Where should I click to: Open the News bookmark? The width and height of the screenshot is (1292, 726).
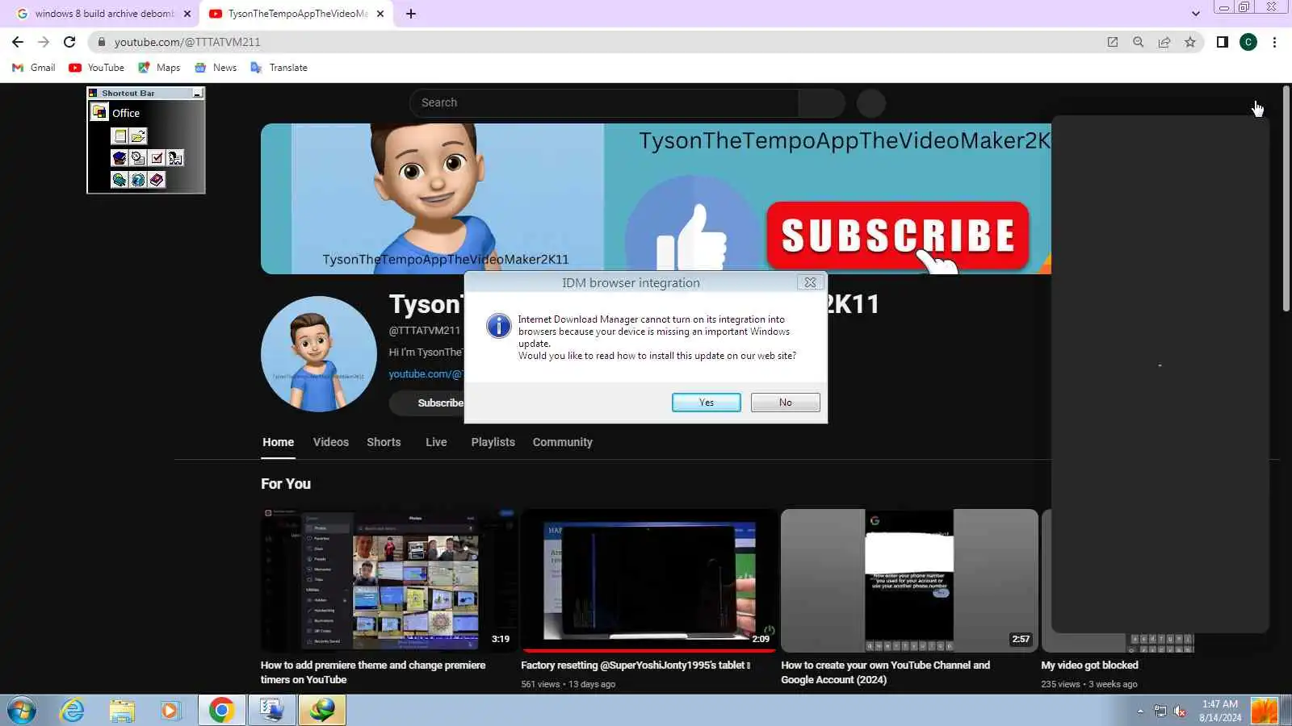pyautogui.click(x=216, y=68)
